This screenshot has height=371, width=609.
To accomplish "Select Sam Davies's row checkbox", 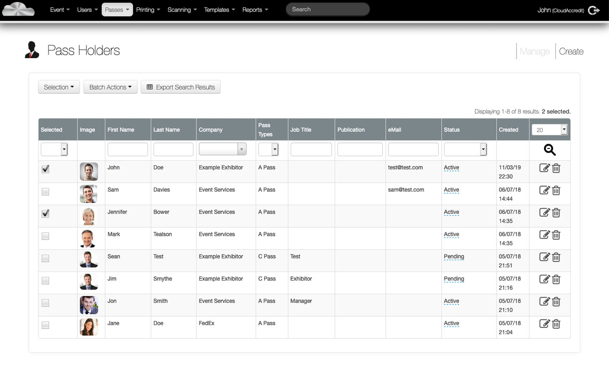I will [x=45, y=192].
